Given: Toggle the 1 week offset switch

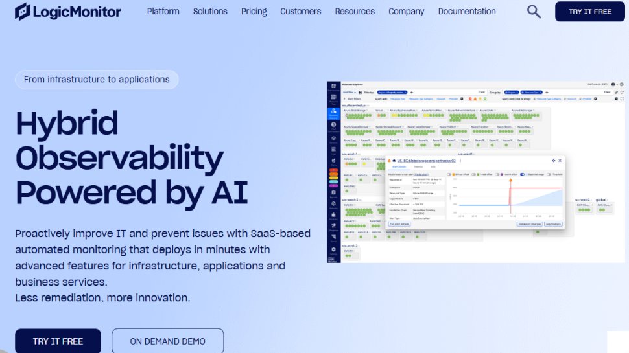Looking at the screenshot, I should 474,174.
